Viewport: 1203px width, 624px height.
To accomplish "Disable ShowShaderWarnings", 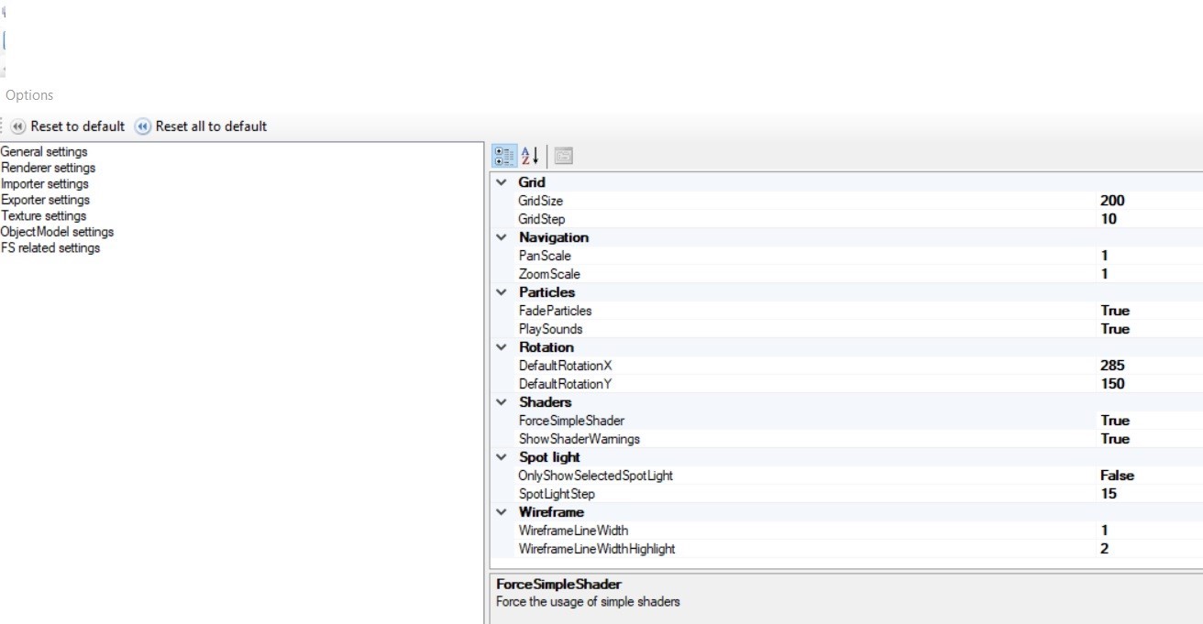I will [x=1117, y=439].
